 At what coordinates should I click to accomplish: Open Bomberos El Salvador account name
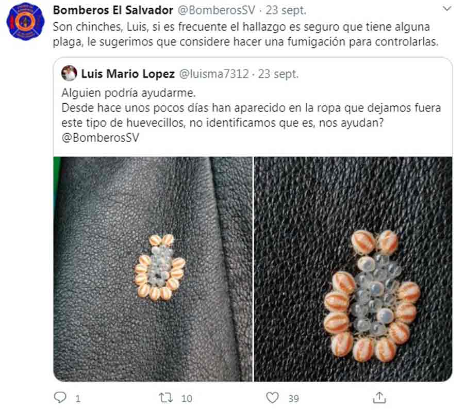[113, 10]
